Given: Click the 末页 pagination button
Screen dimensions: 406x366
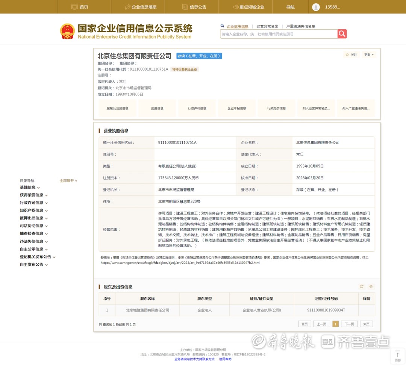Looking at the screenshot, I should (367, 324).
